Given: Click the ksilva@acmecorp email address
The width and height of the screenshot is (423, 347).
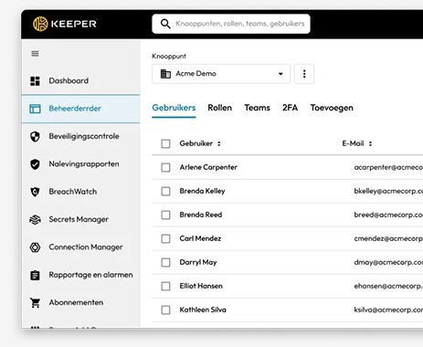Looking at the screenshot, I should [x=388, y=310].
